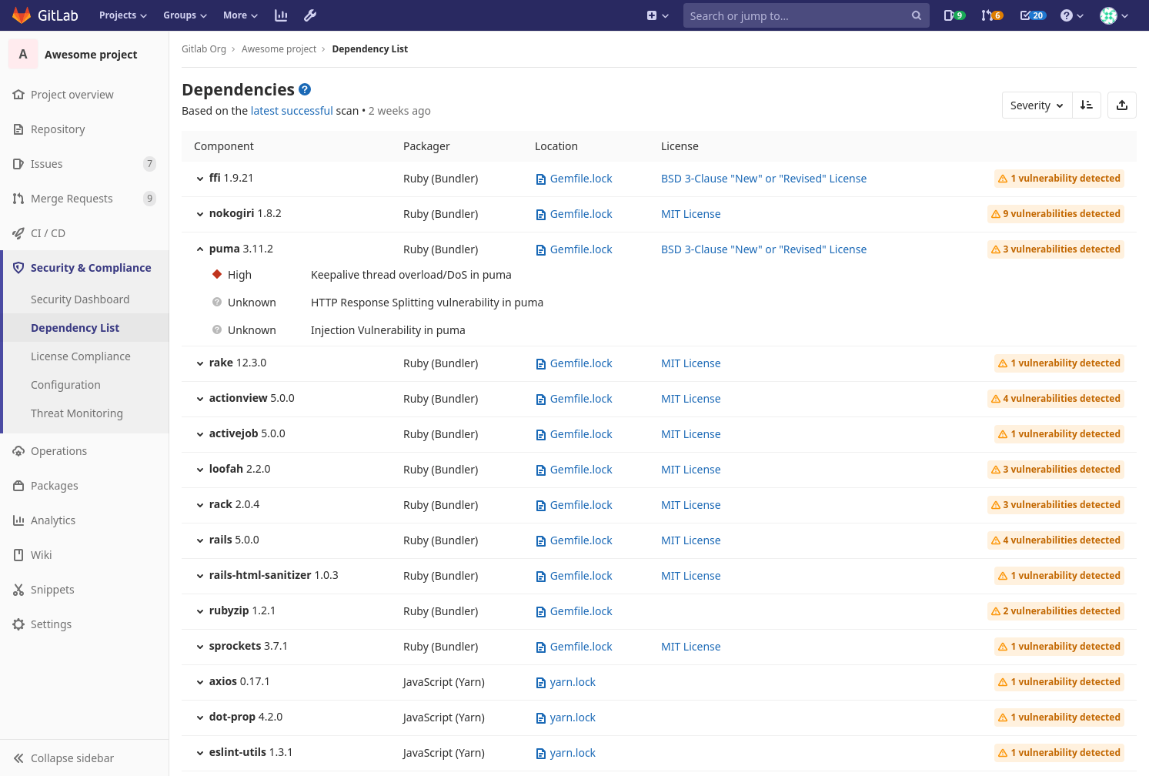
Task: Click the Analytics chart icon in top navbar
Action: [281, 15]
